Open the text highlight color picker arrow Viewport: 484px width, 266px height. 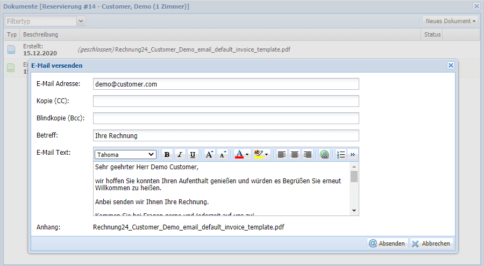(x=266, y=154)
